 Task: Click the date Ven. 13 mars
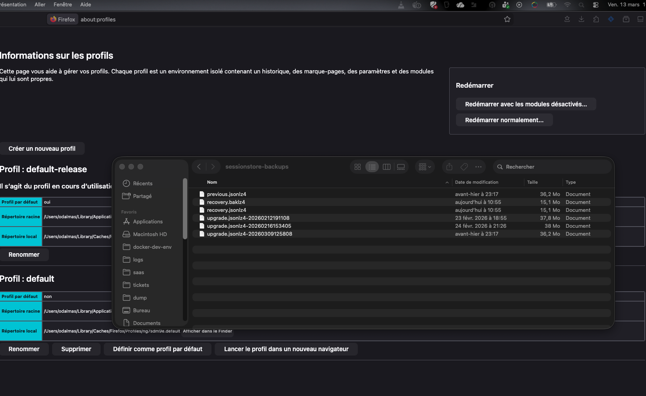(x=623, y=5)
